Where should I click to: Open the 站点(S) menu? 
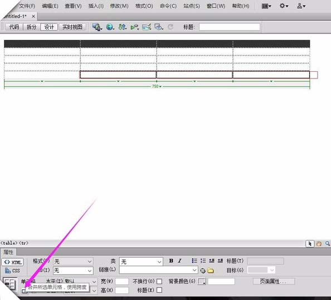pos(192,6)
